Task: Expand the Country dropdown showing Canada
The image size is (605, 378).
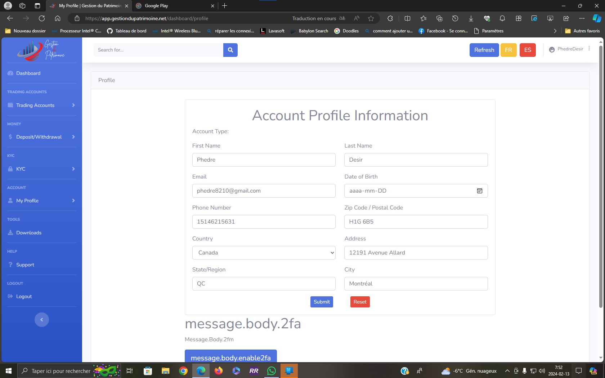Action: click(x=264, y=253)
